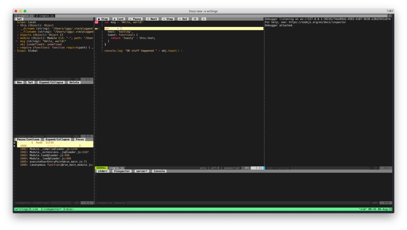Click the 'Debugger attached.' terminal line
This screenshot has width=407, height=230.
pyautogui.click(x=279, y=25)
